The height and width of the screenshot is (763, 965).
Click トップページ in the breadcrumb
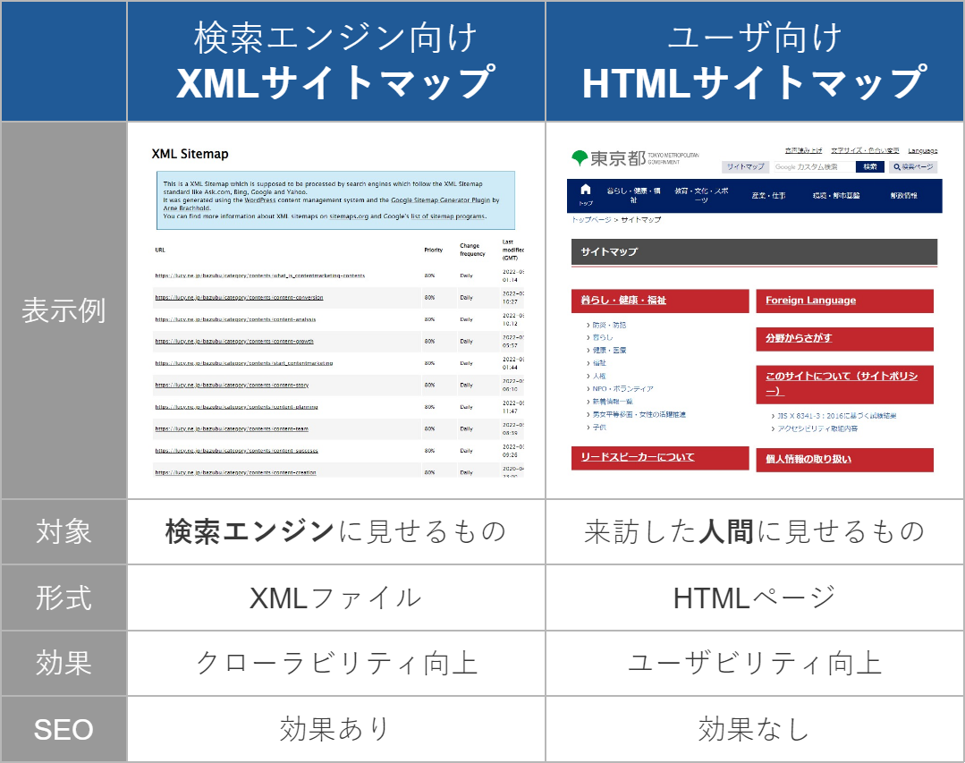[591, 220]
